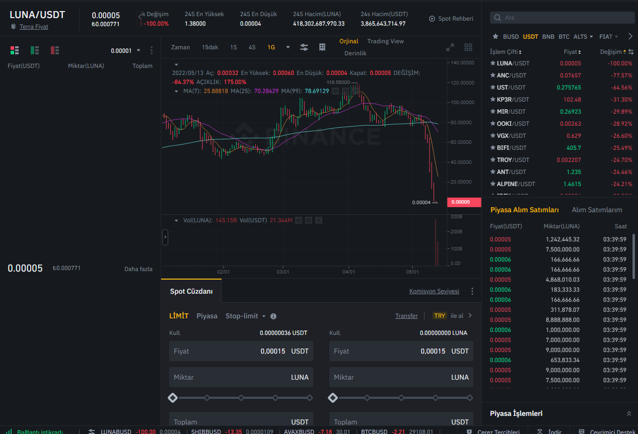This screenshot has height=434, width=638.
Task: Click favorites star filter tab
Action: coord(495,37)
